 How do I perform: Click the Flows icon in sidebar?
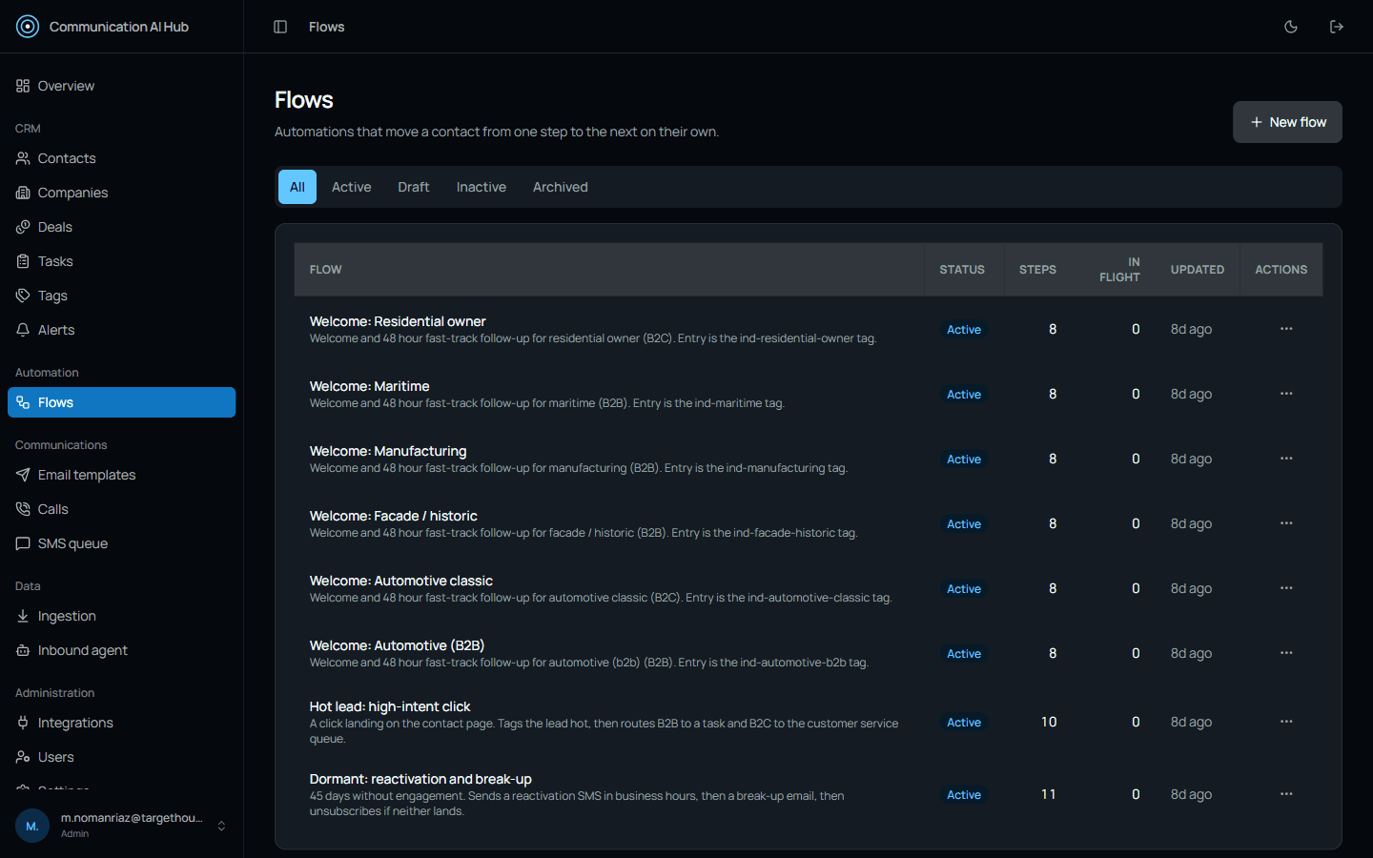[23, 402]
